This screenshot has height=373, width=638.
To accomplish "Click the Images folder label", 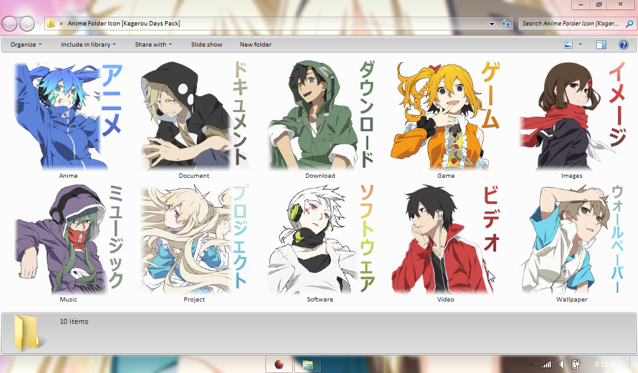I will tap(572, 176).
